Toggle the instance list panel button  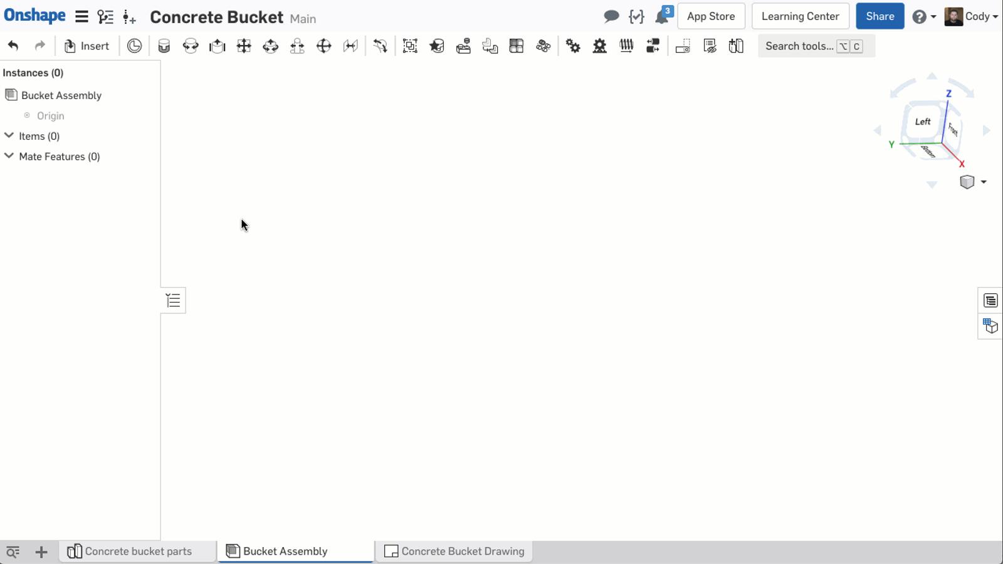(x=173, y=301)
